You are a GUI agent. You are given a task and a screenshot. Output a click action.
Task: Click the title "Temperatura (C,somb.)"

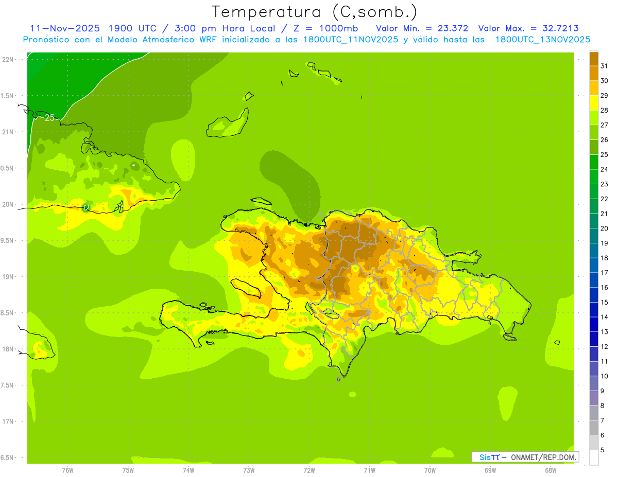(314, 12)
